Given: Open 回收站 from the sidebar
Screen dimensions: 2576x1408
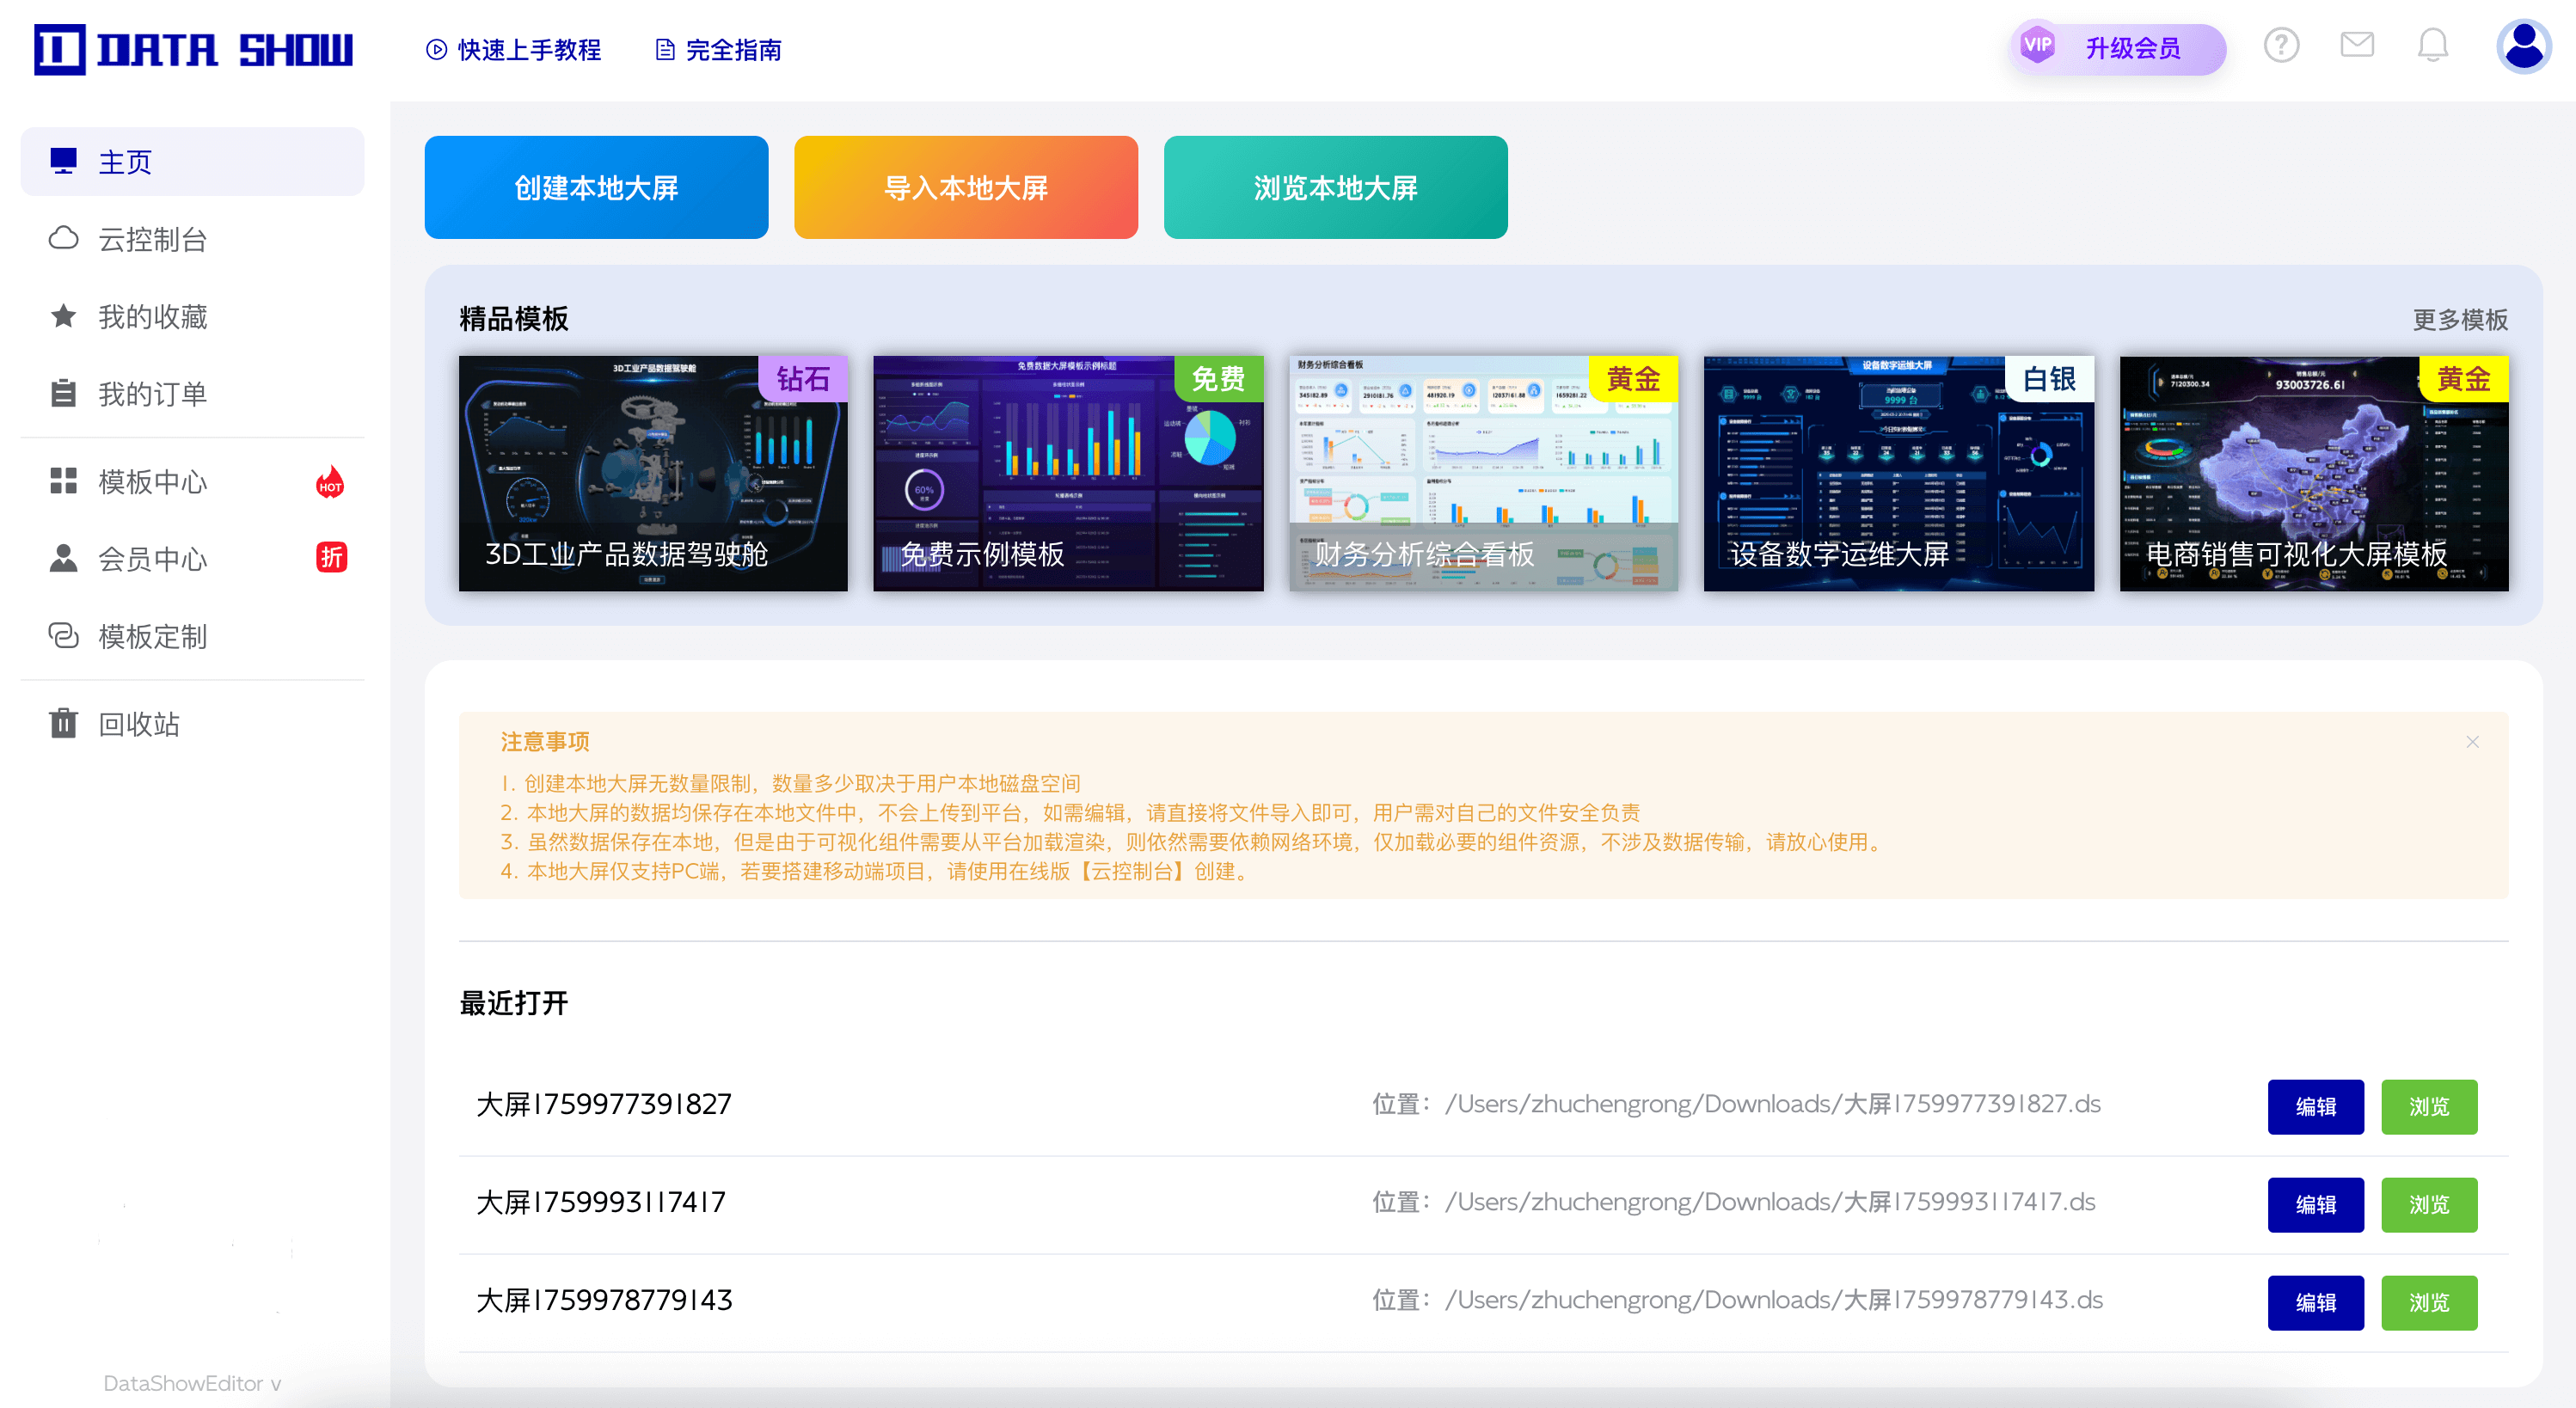Looking at the screenshot, I should pos(138,724).
